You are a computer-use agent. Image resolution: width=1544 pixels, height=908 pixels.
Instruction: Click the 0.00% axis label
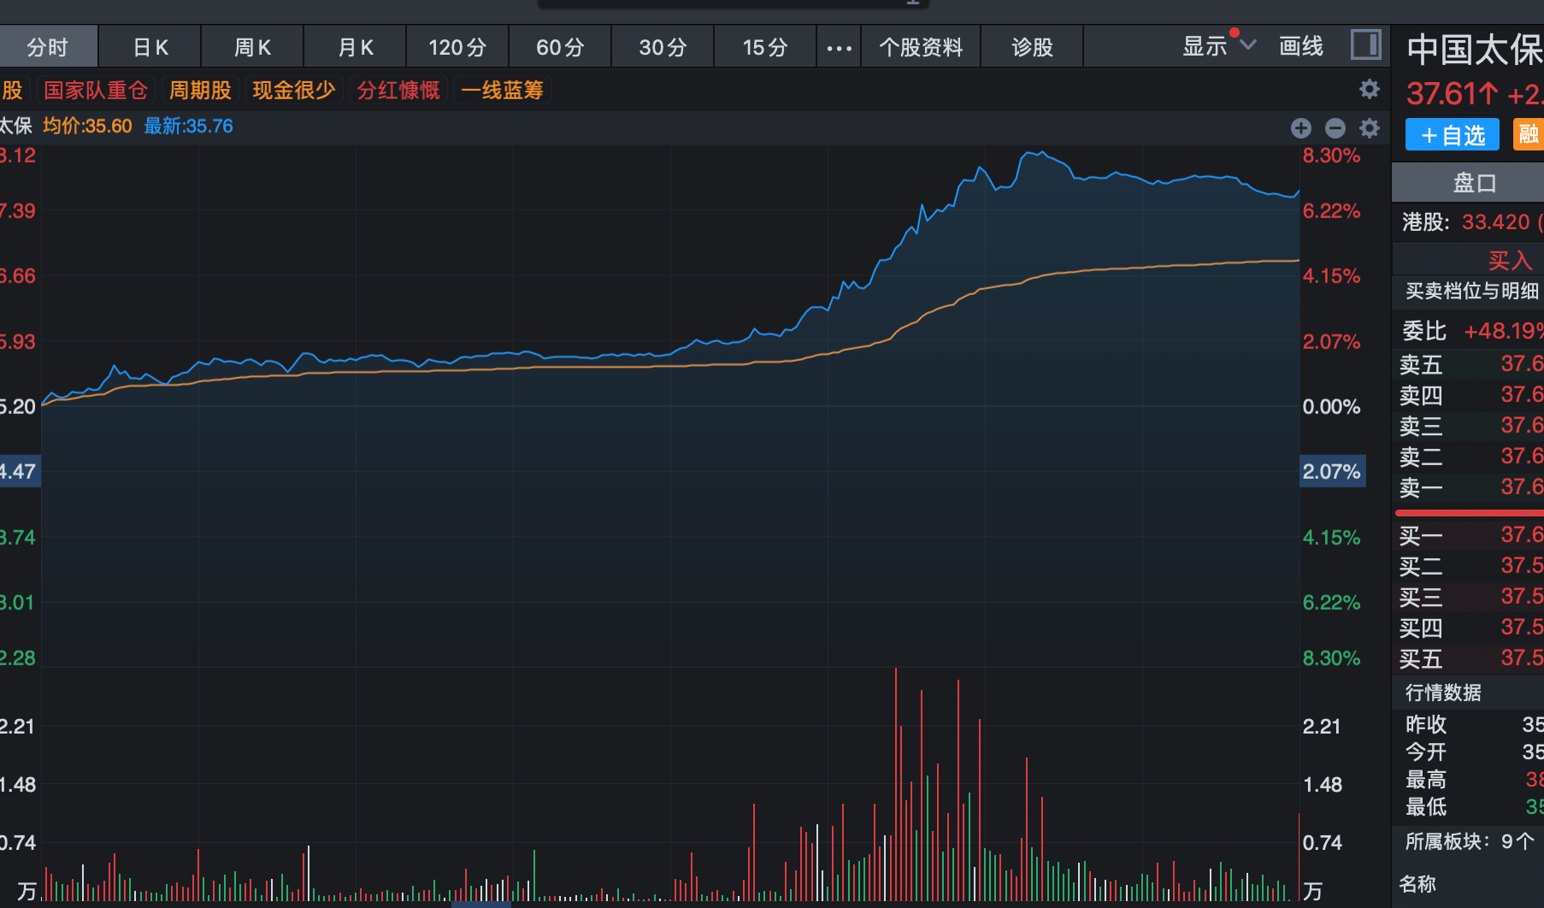click(1331, 407)
